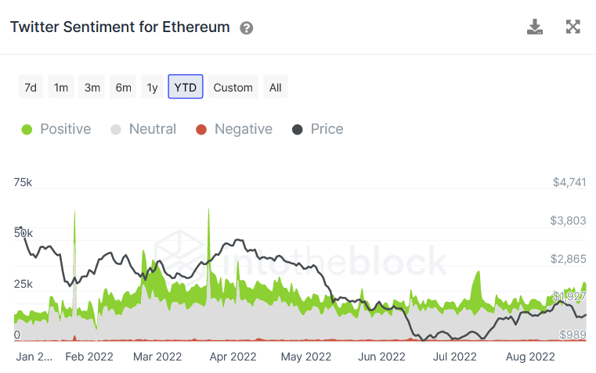The width and height of the screenshot is (596, 373).
Task: Click the Feb 2022 x-axis label
Action: [89, 357]
